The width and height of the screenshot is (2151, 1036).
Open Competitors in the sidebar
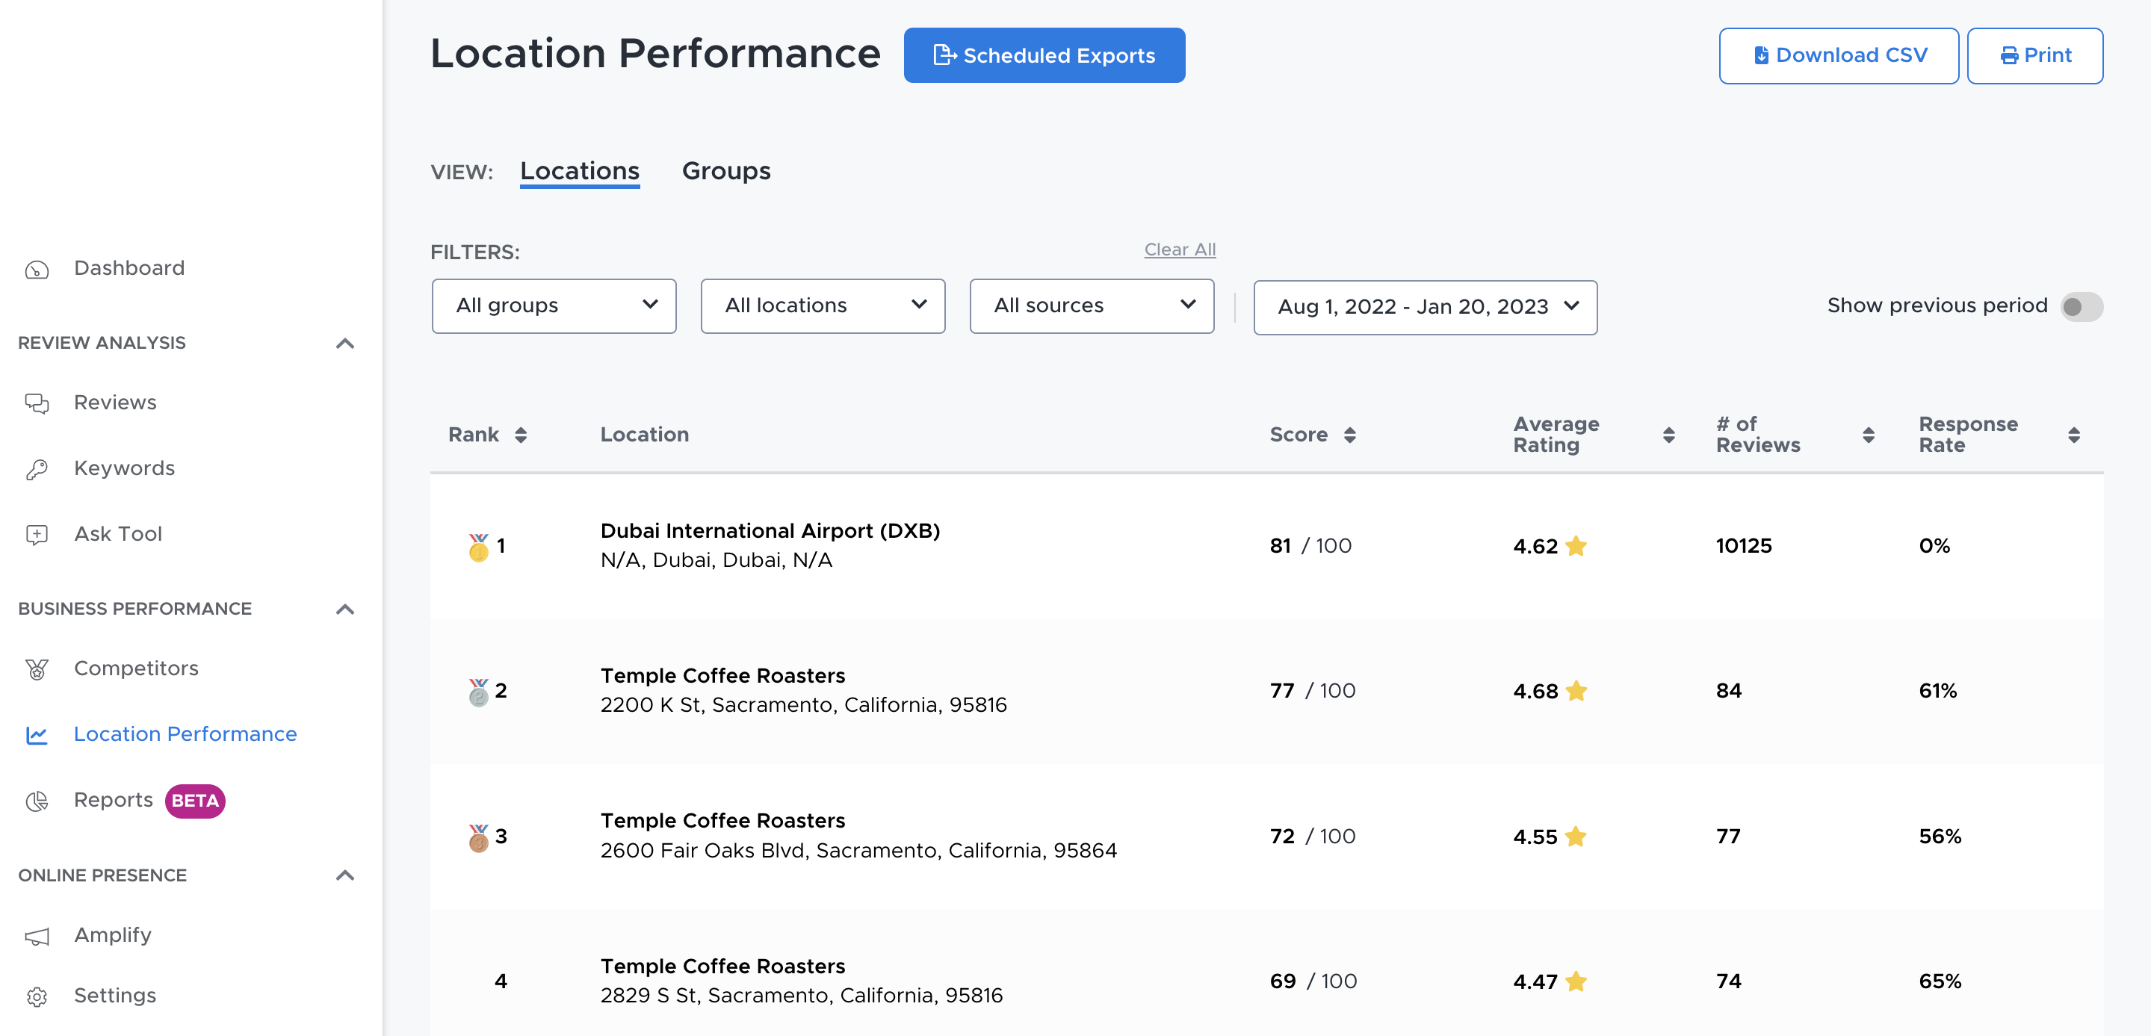[136, 669]
